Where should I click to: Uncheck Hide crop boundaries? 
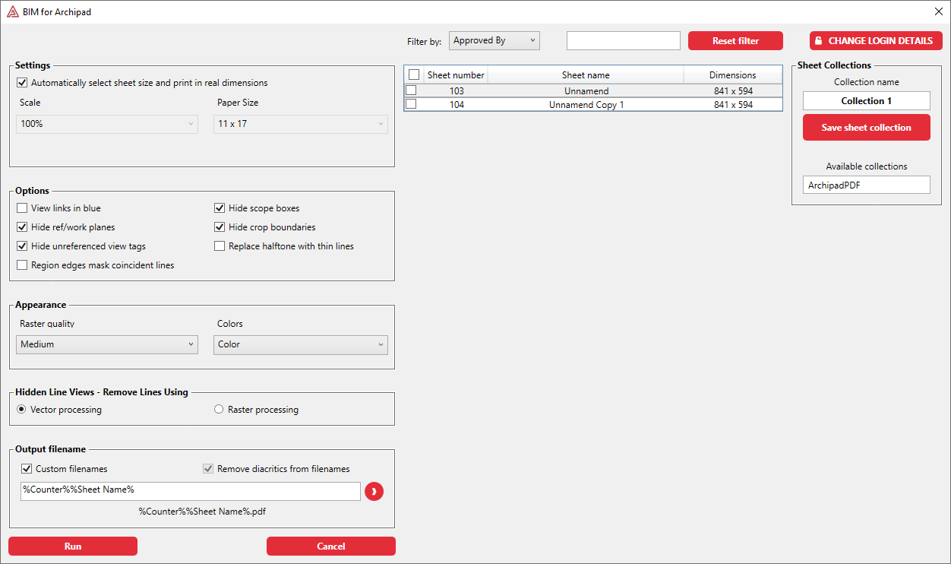(220, 227)
